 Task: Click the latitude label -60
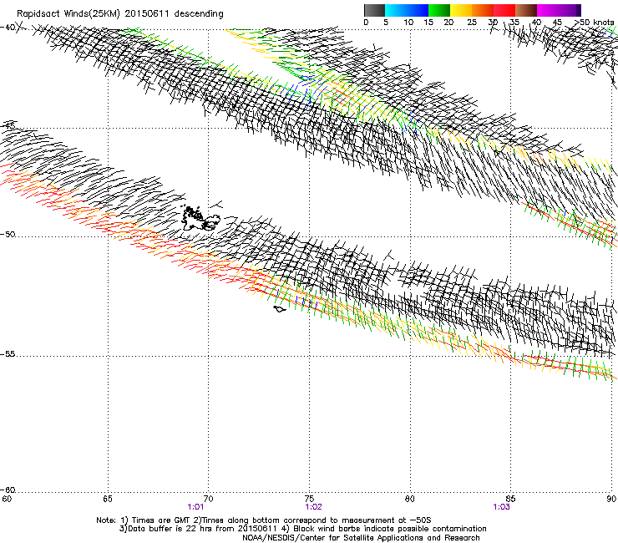8,490
